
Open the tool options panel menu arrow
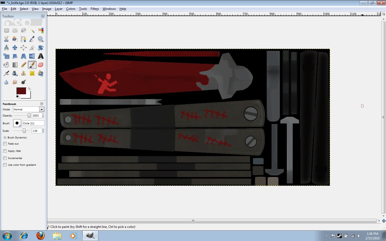42,104
